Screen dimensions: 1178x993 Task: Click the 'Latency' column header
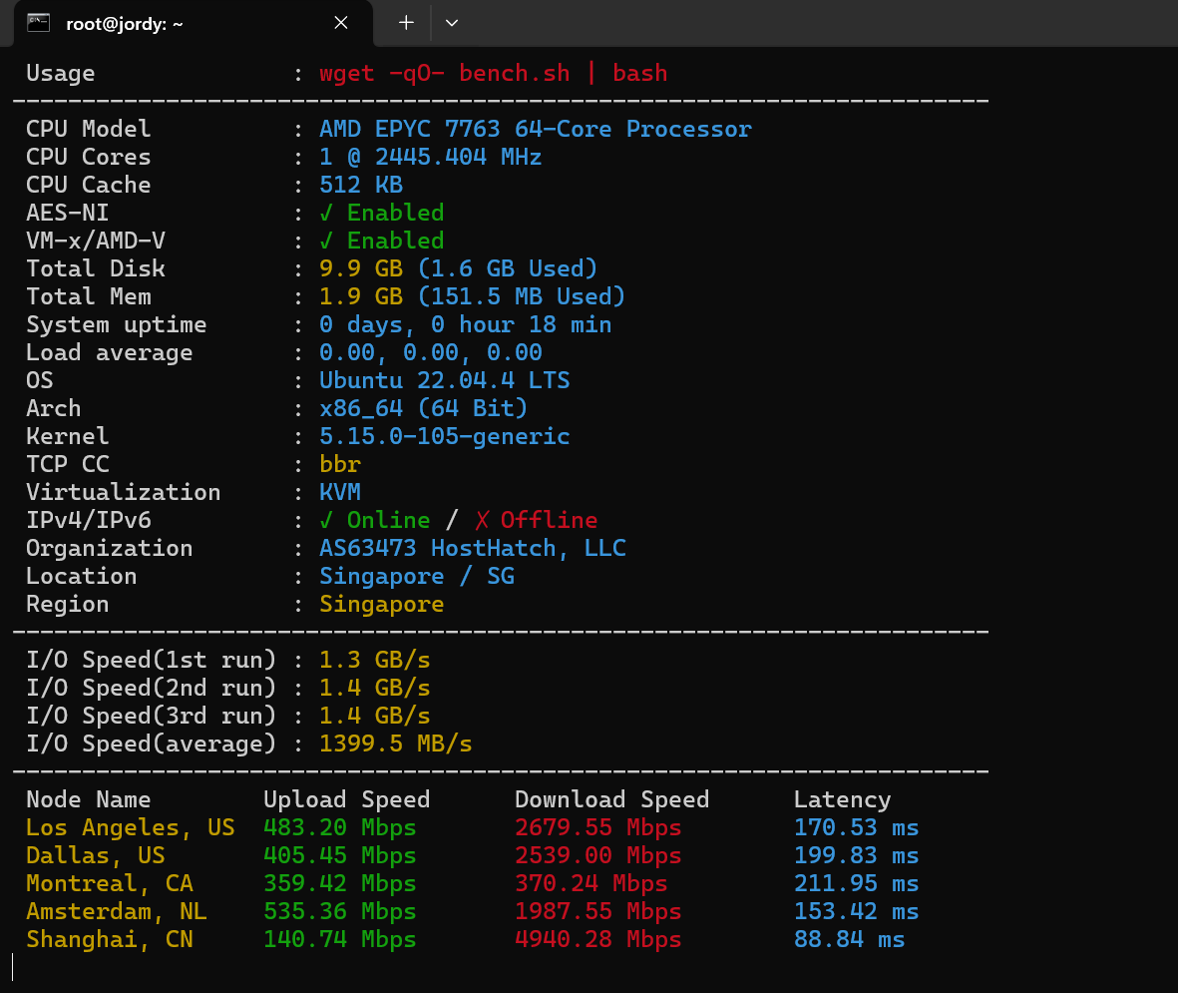pyautogui.click(x=842, y=799)
